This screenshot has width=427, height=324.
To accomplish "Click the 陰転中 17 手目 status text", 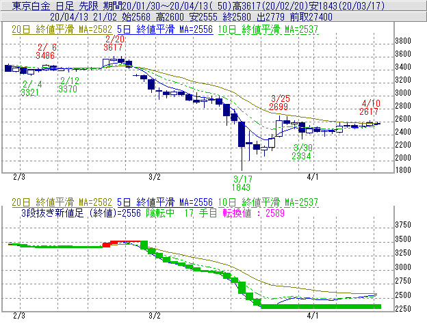I will tap(181, 213).
